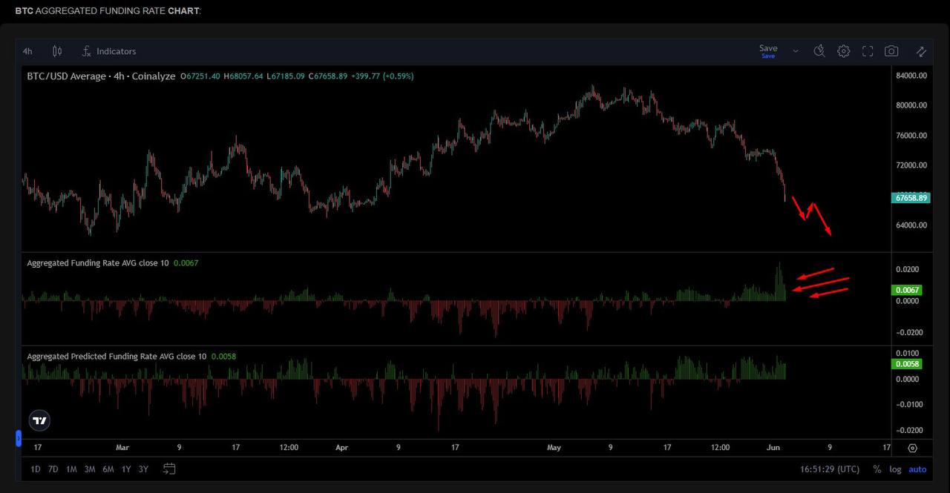Select the 6M date range

pyautogui.click(x=108, y=469)
